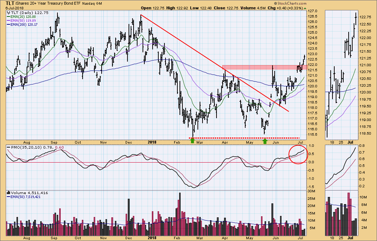
Task: Click the 5M volume axis label
Action: [x=312, y=228]
